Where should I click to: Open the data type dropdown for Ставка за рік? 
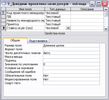[68, 28]
